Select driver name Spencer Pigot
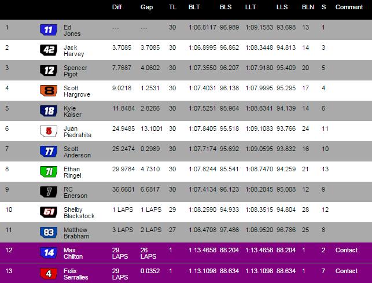 coord(75,71)
